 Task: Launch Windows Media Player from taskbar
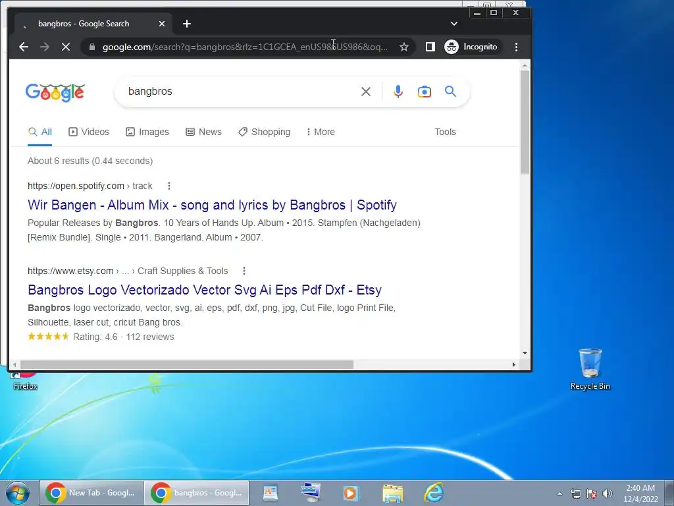tap(351, 493)
